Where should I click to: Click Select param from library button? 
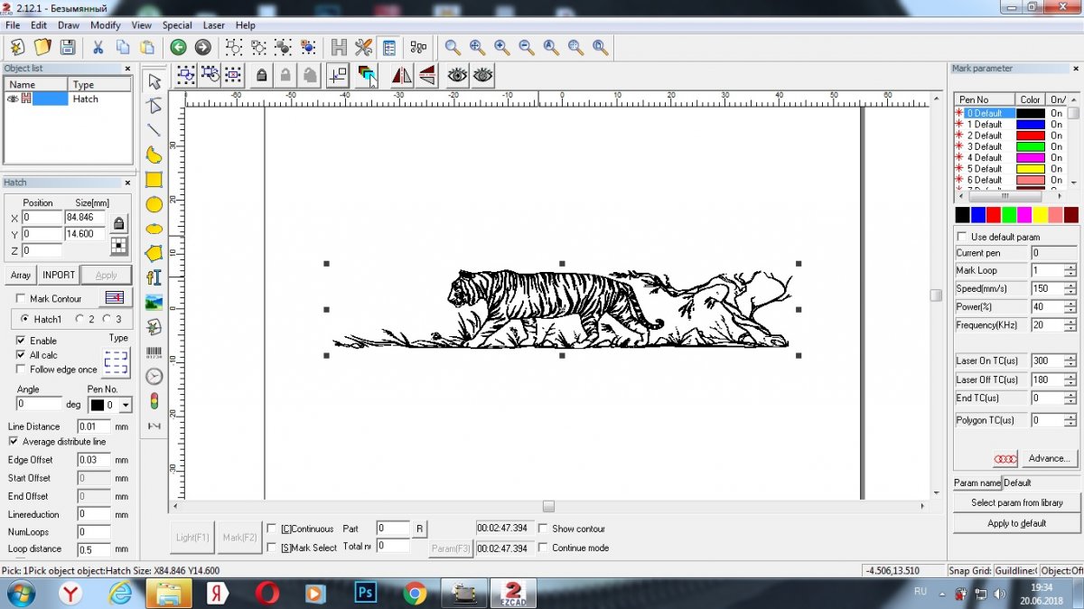click(x=1016, y=502)
